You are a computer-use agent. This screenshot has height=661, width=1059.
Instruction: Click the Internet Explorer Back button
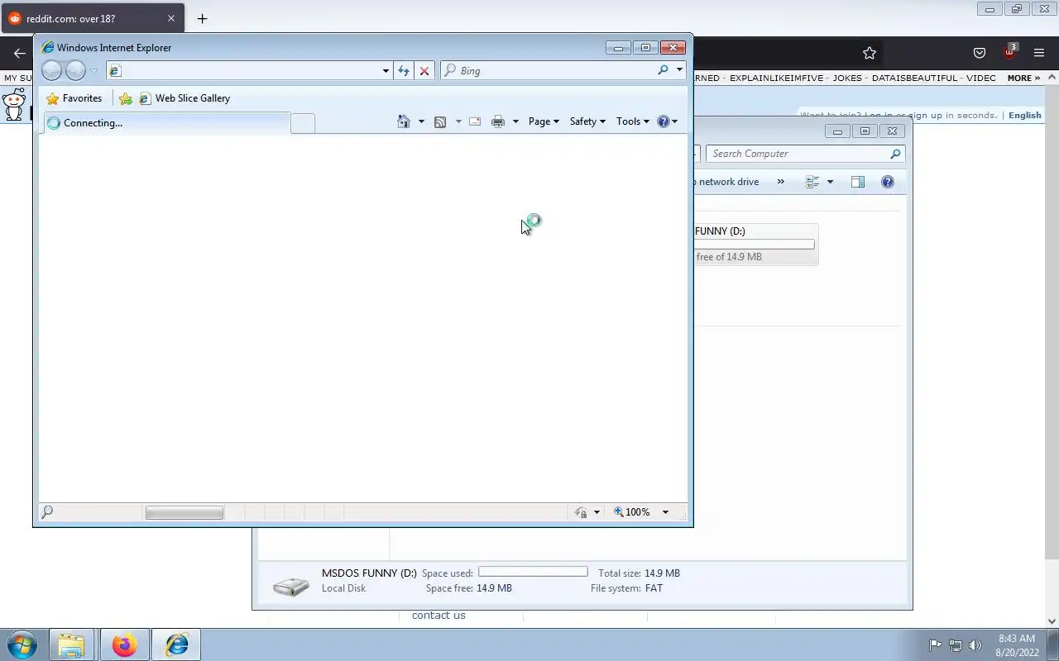click(x=51, y=70)
